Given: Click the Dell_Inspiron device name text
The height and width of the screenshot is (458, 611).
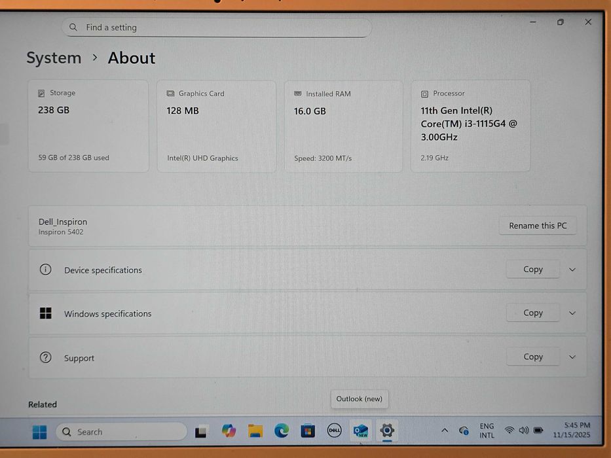Looking at the screenshot, I should point(63,222).
